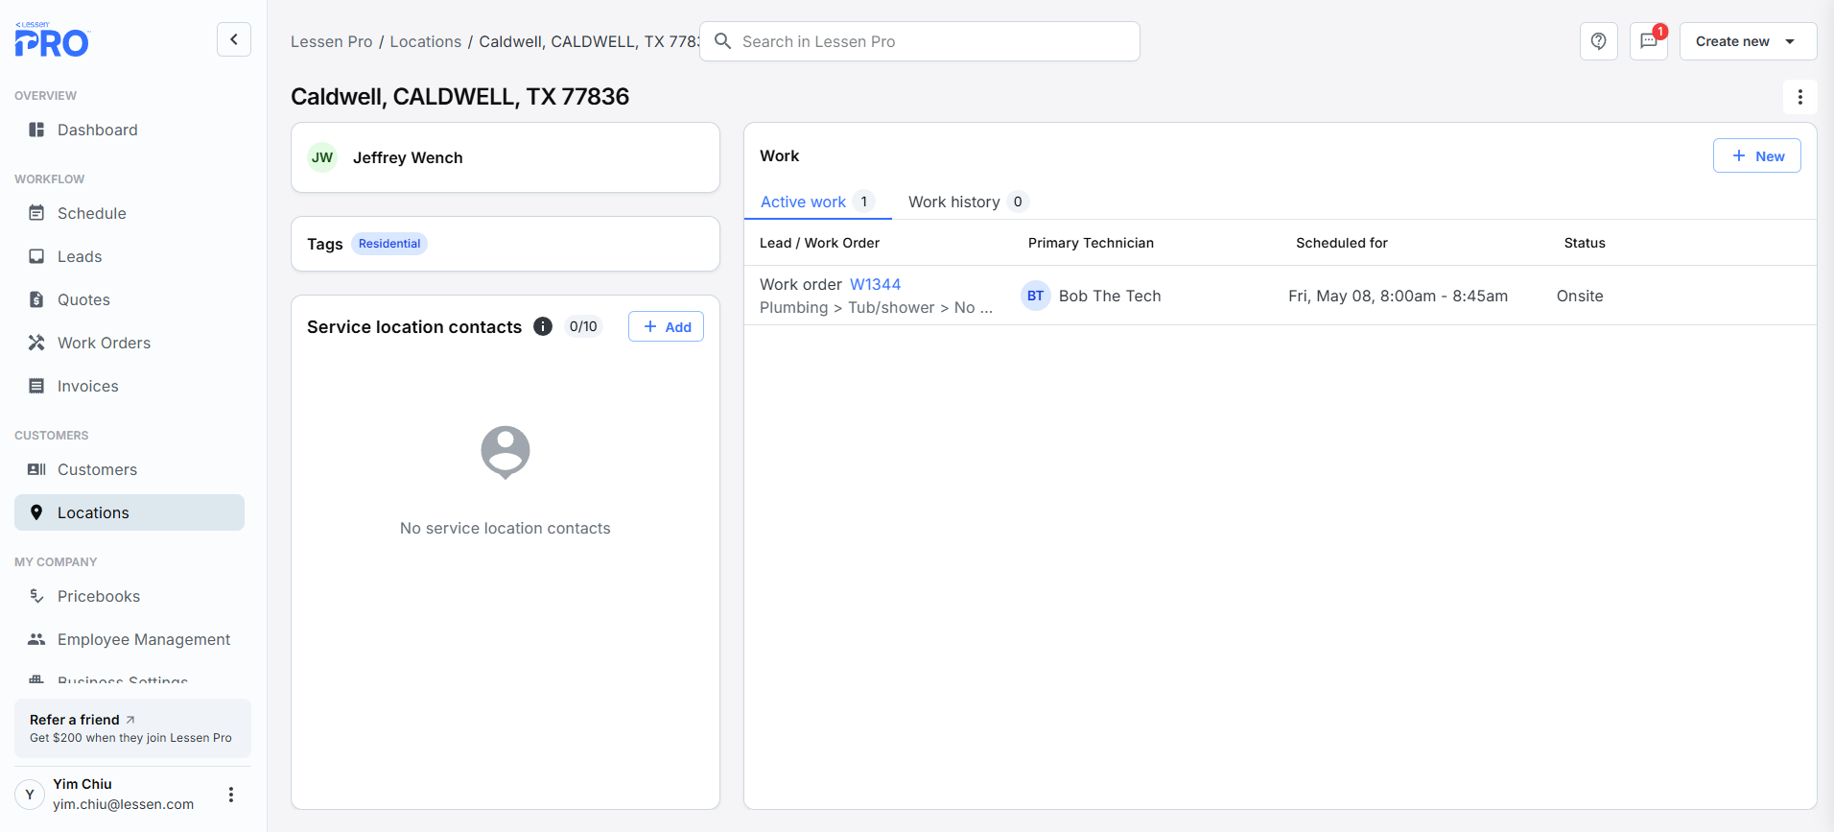Switch to Work history tab
The image size is (1834, 832).
(x=968, y=202)
